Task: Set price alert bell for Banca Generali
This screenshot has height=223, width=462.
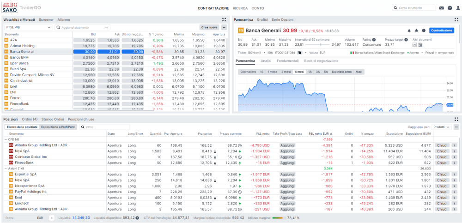Action: click(x=409, y=30)
